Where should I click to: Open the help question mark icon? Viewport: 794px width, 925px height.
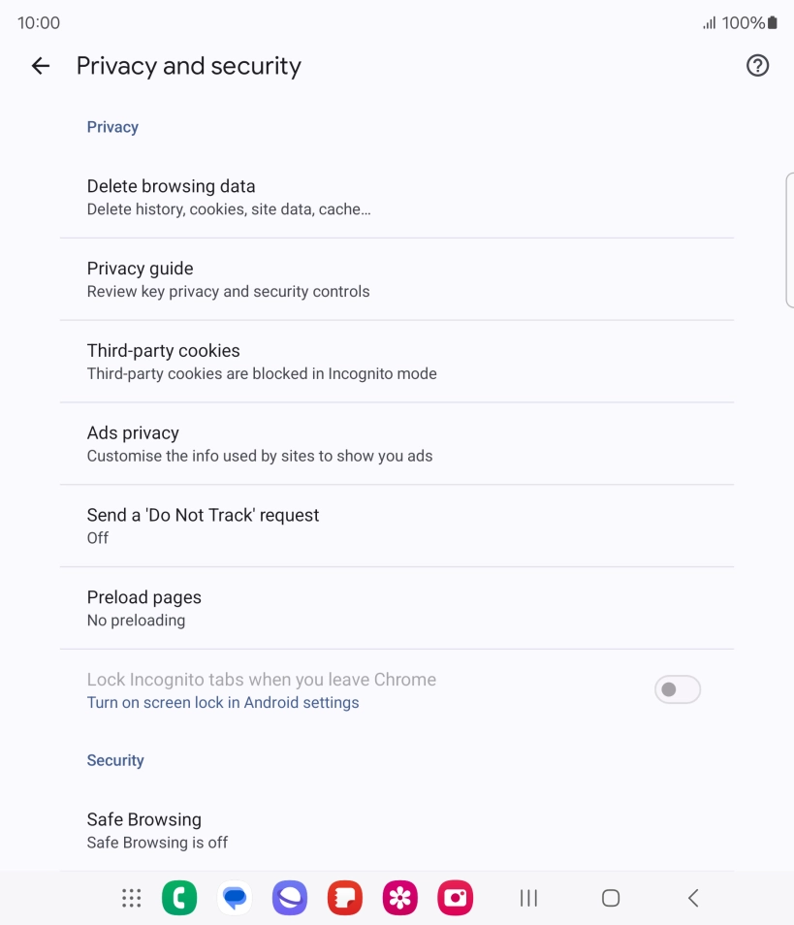click(x=757, y=66)
